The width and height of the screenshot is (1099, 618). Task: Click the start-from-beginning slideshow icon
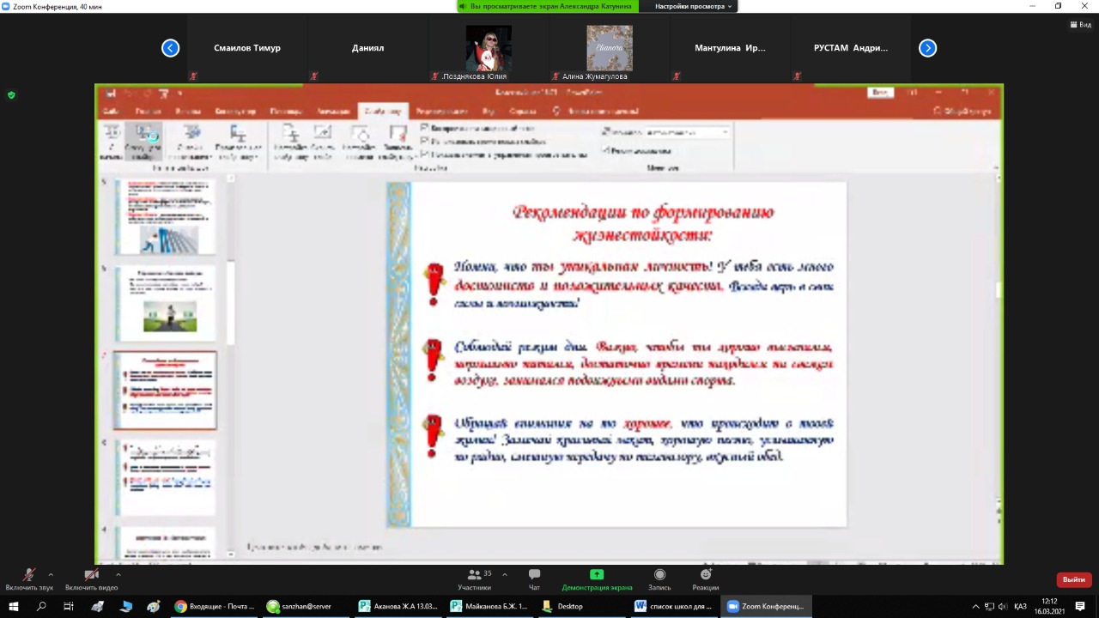point(112,142)
